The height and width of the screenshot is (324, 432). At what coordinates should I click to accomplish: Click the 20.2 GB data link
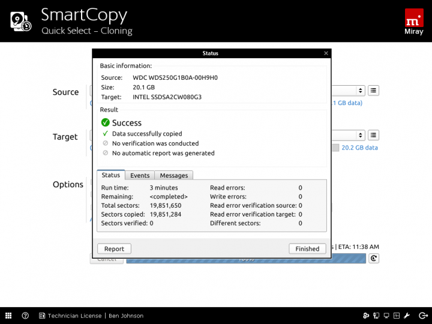click(359, 148)
